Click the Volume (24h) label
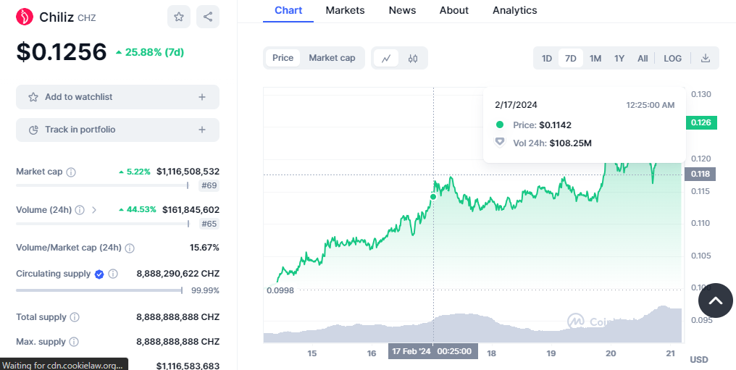736x370 pixels. click(43, 210)
